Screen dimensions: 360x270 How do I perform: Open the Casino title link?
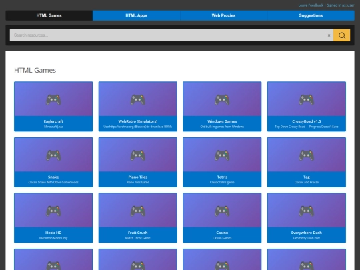point(222,233)
